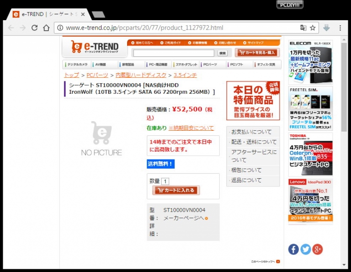Open the Lenovo IdeaPad 300 ad banner

tap(310, 200)
